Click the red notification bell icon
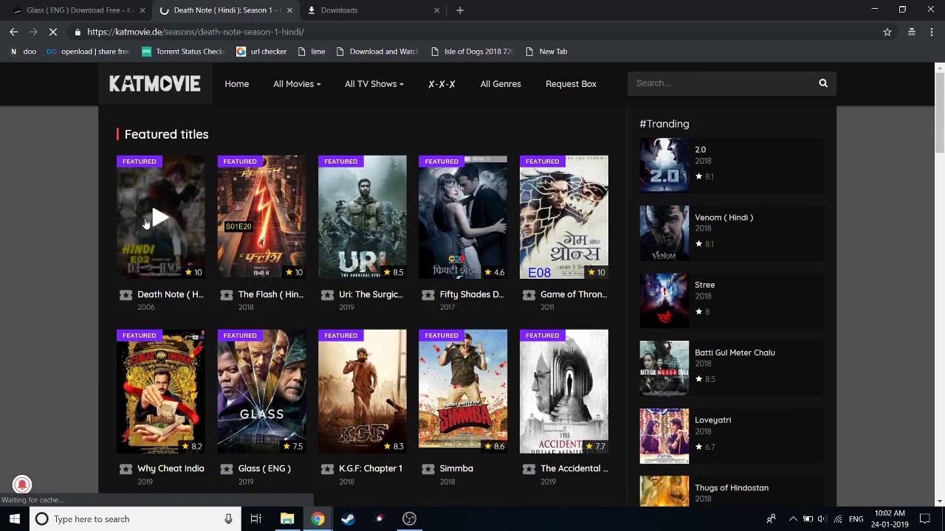This screenshot has height=531, width=945. (x=22, y=485)
